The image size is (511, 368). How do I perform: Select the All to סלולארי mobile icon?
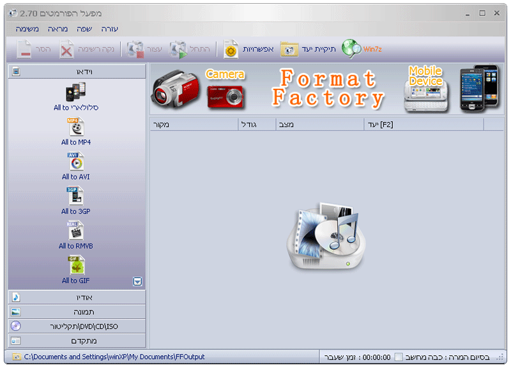pos(76,92)
